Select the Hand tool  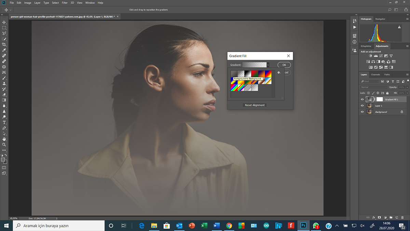click(4, 139)
